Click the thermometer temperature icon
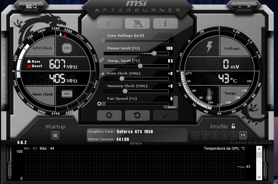 (209, 94)
